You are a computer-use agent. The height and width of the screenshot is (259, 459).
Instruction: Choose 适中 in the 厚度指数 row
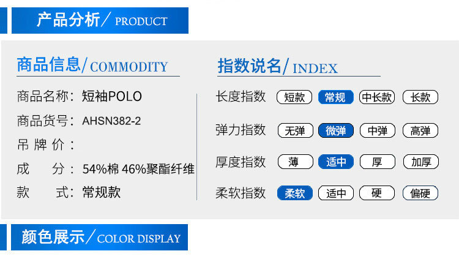point(336,162)
